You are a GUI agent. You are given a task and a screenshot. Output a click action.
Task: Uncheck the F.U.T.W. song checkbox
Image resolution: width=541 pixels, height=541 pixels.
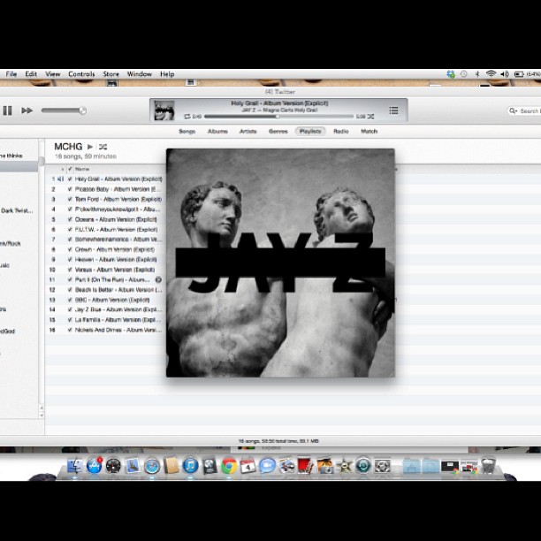click(70, 230)
